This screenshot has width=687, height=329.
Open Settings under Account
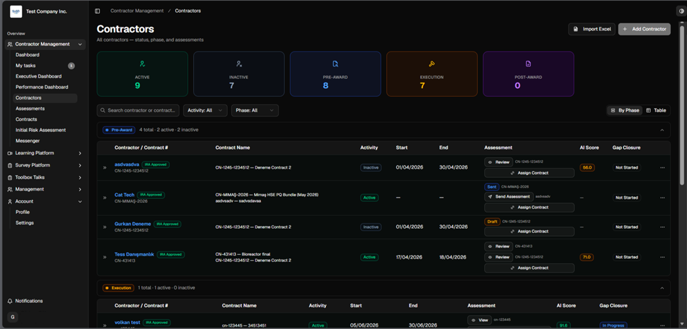click(x=24, y=223)
